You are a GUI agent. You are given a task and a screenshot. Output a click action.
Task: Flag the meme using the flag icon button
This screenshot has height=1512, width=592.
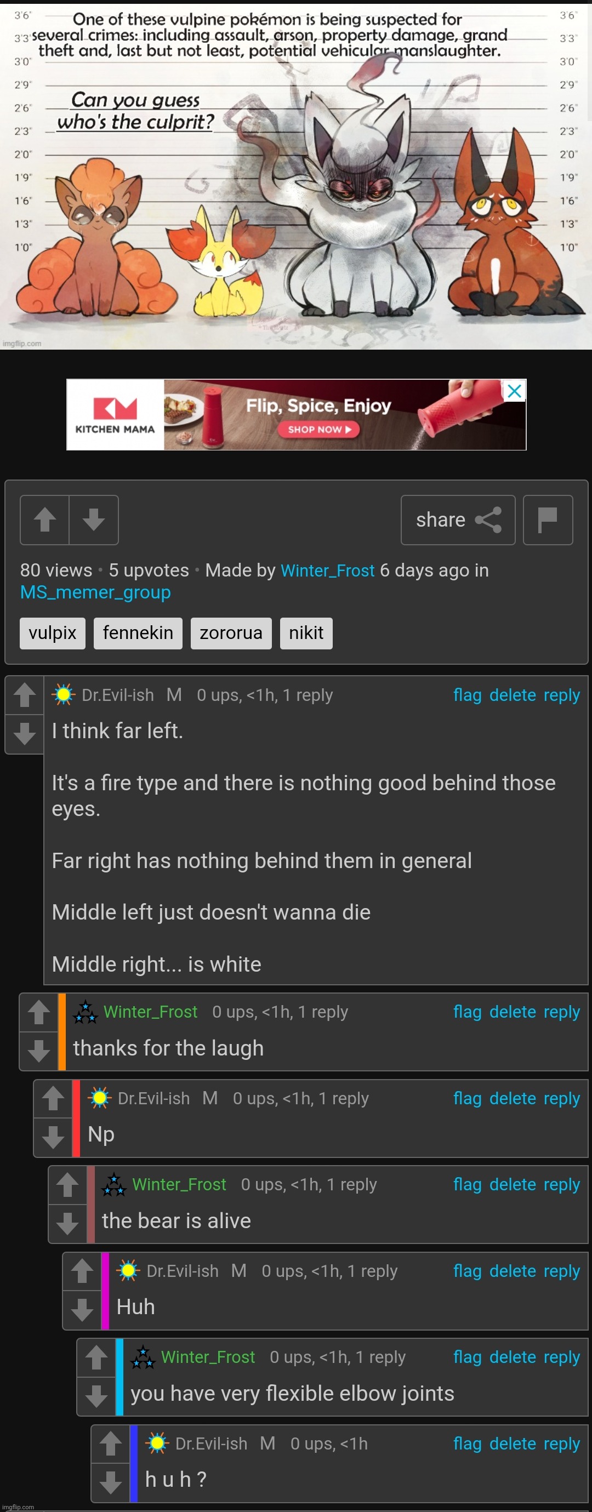pos(548,520)
